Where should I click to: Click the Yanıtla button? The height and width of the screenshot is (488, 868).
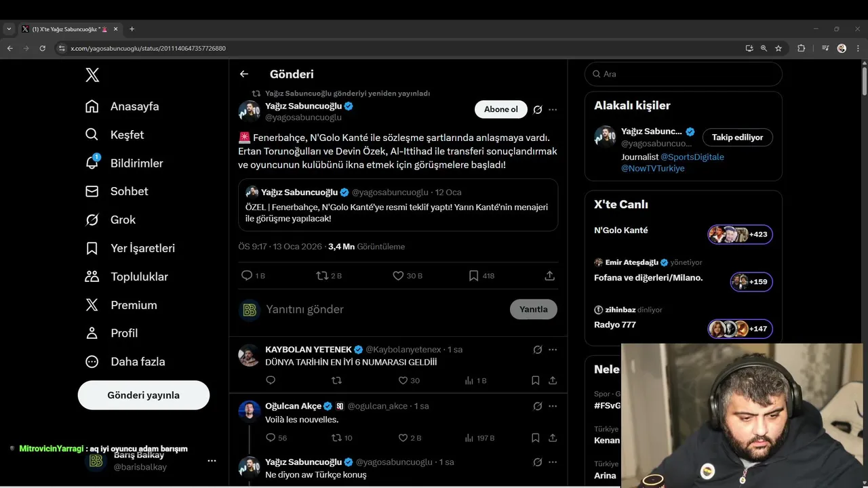(x=534, y=310)
